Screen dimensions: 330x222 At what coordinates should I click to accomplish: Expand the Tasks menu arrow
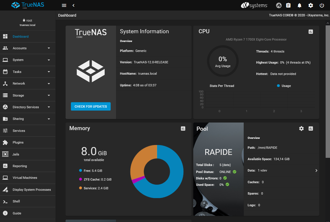point(49,72)
